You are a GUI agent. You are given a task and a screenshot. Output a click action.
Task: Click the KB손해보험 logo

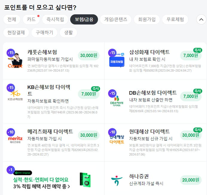pos(15,96)
